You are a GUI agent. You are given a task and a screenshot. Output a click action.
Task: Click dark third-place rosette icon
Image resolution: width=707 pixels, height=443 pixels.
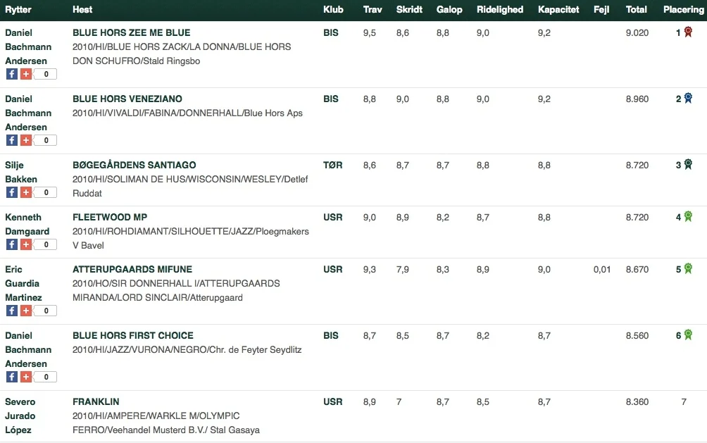(x=688, y=165)
